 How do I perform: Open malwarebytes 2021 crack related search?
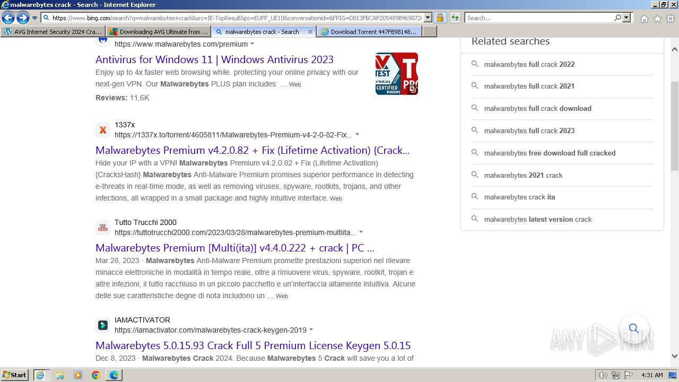[x=562, y=175]
